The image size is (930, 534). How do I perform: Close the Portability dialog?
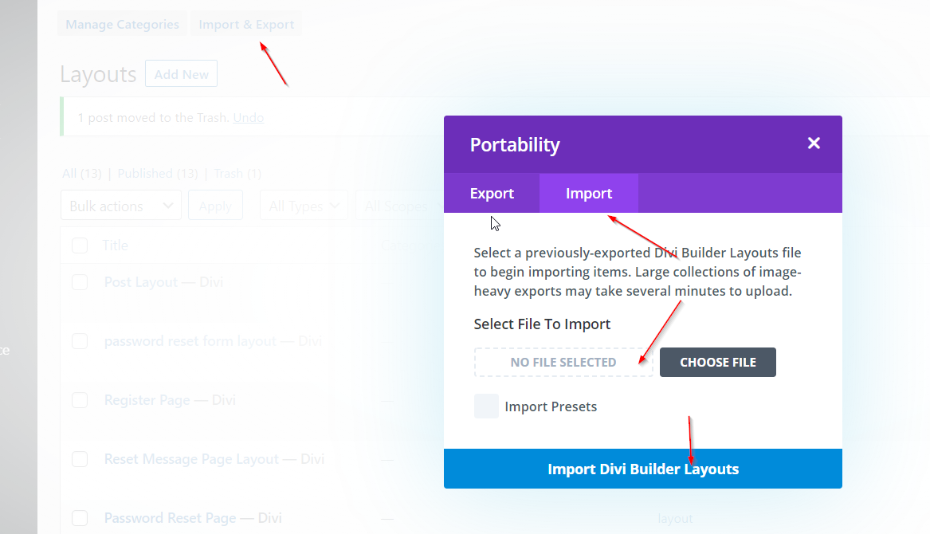[x=814, y=143]
